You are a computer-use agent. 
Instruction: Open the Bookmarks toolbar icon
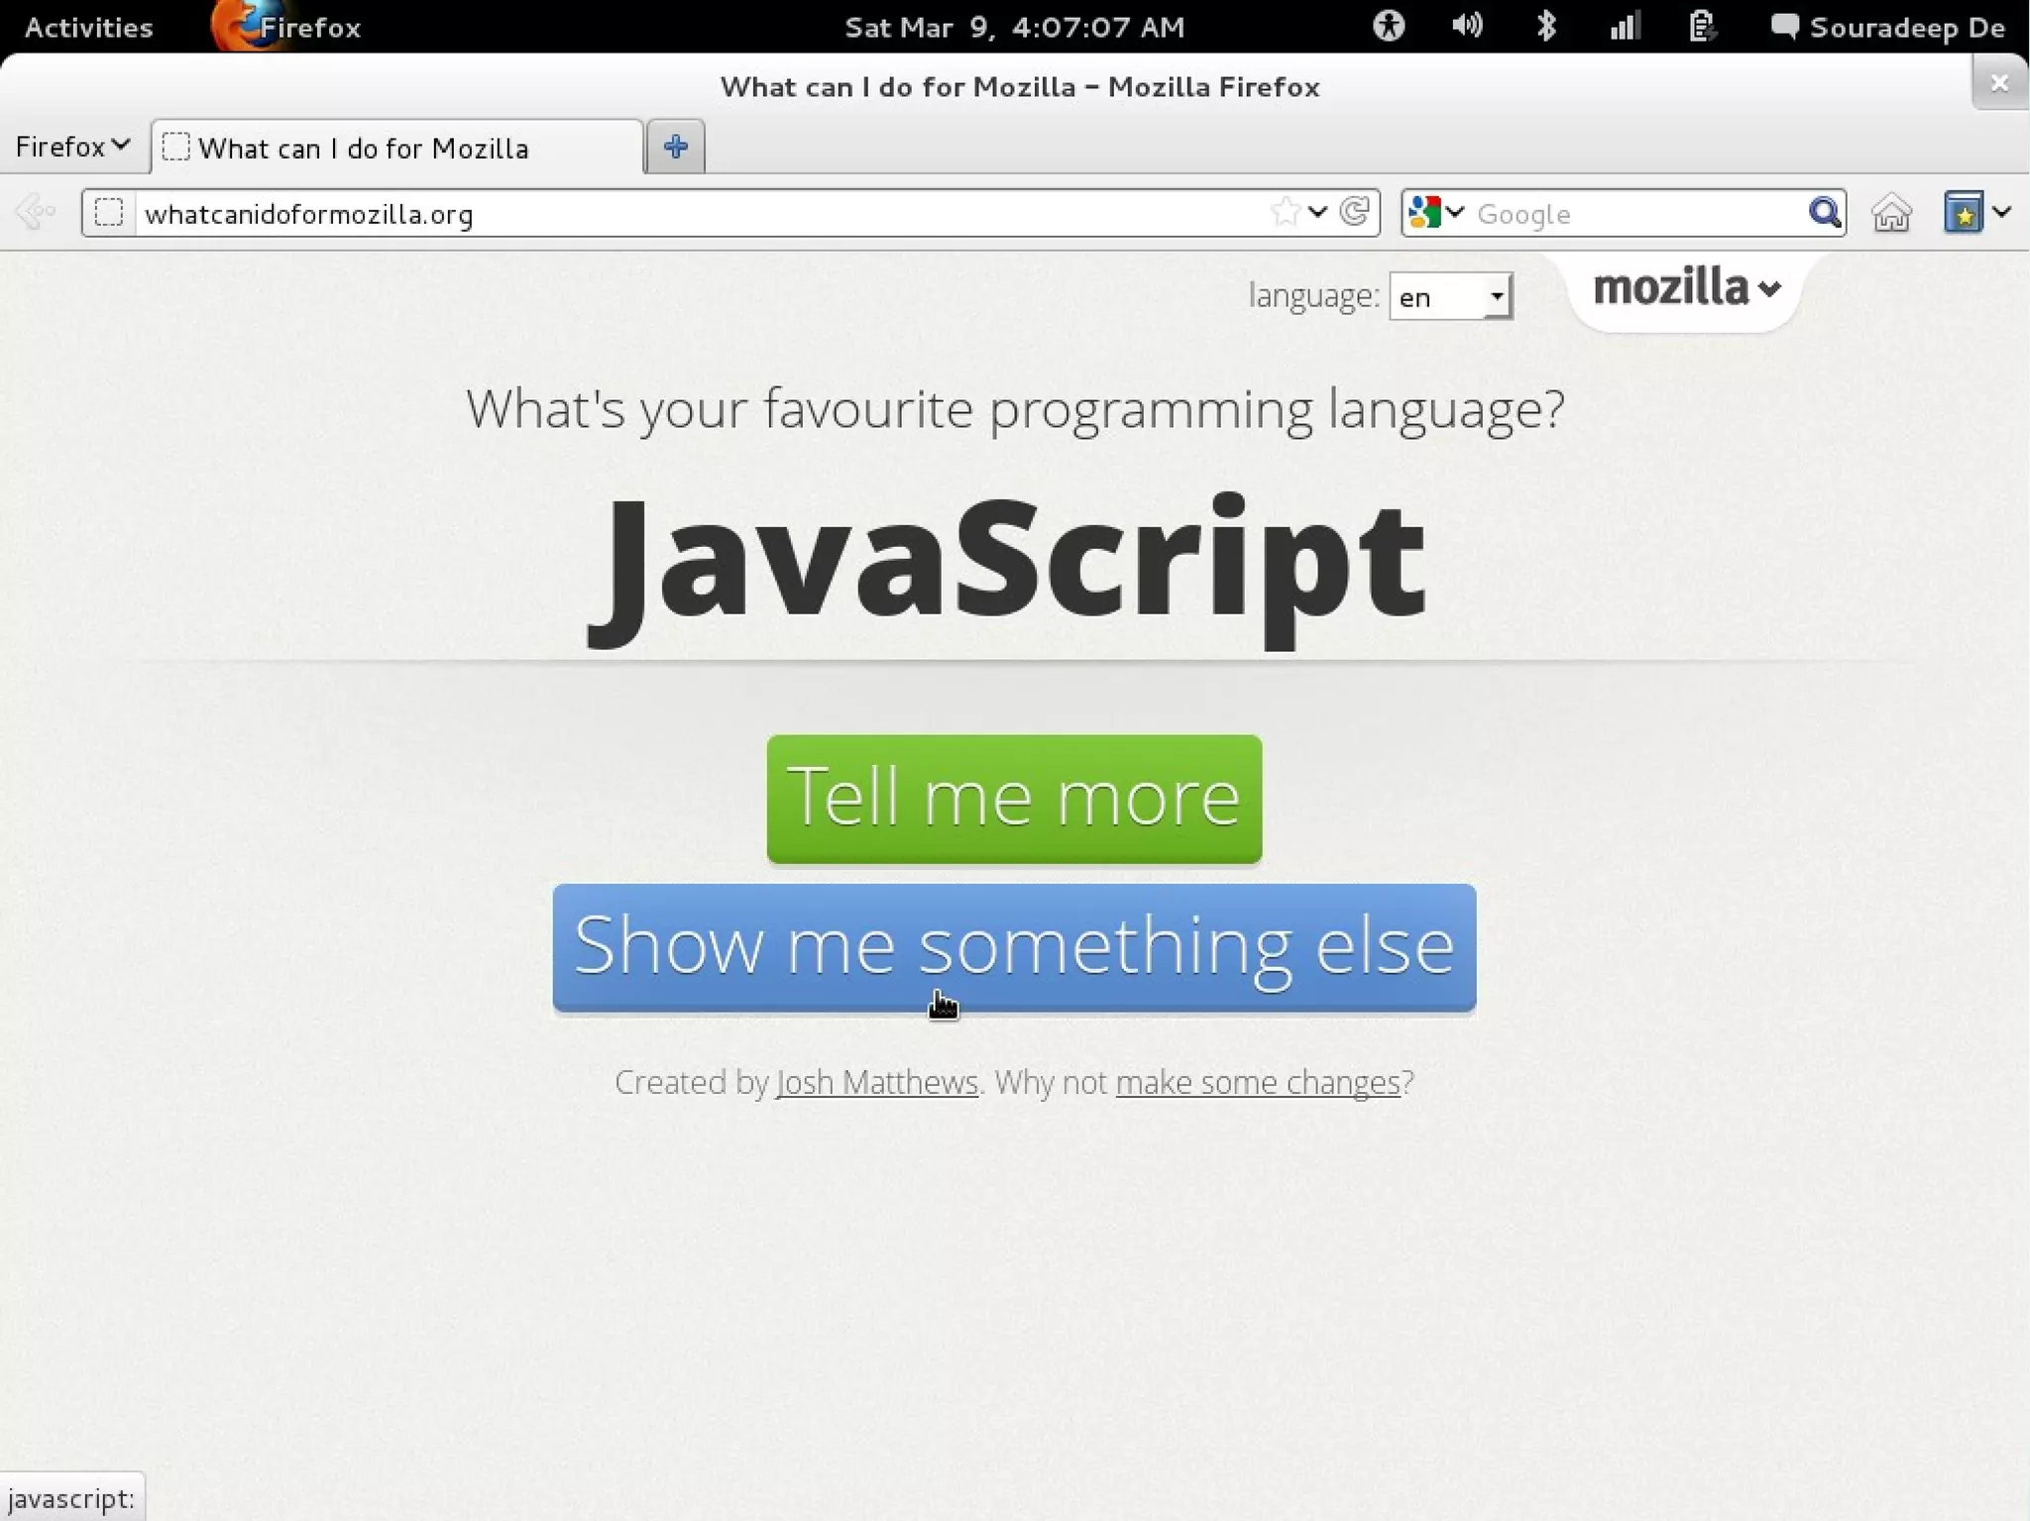coord(1964,213)
